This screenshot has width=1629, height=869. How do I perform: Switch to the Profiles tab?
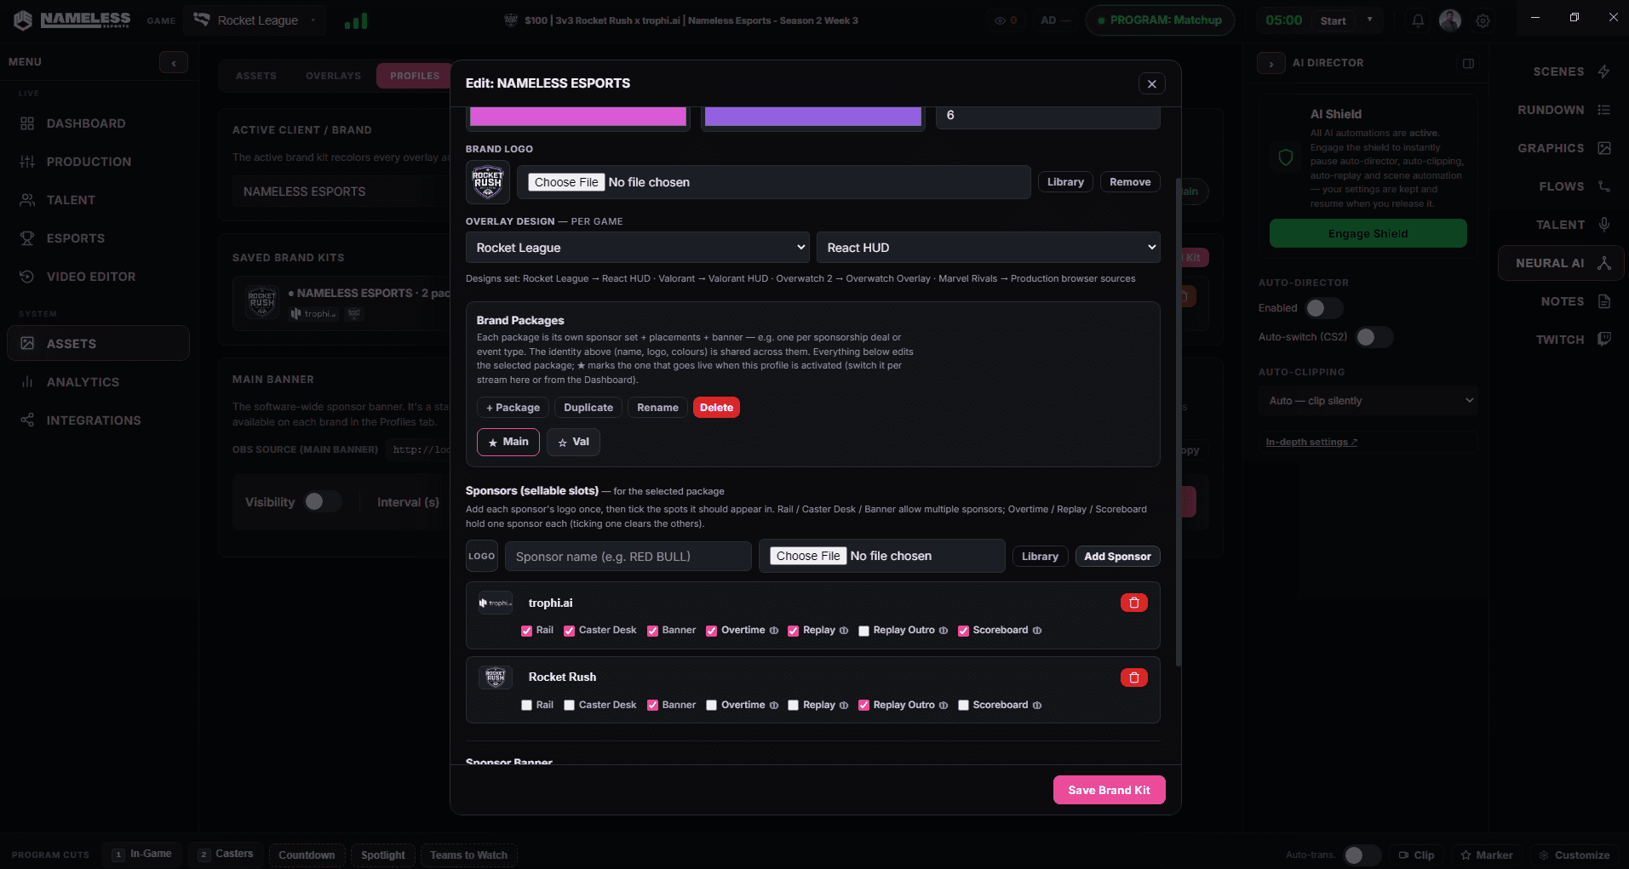pos(415,76)
